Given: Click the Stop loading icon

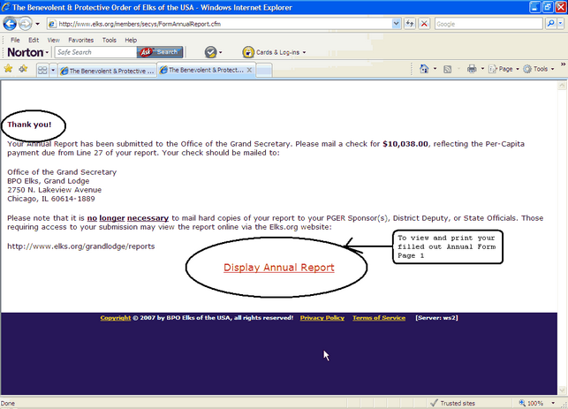Looking at the screenshot, I should (x=423, y=24).
